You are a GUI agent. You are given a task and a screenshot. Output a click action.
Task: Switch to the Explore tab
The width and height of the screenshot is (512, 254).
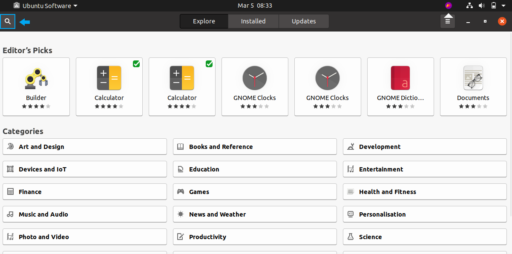coord(204,21)
